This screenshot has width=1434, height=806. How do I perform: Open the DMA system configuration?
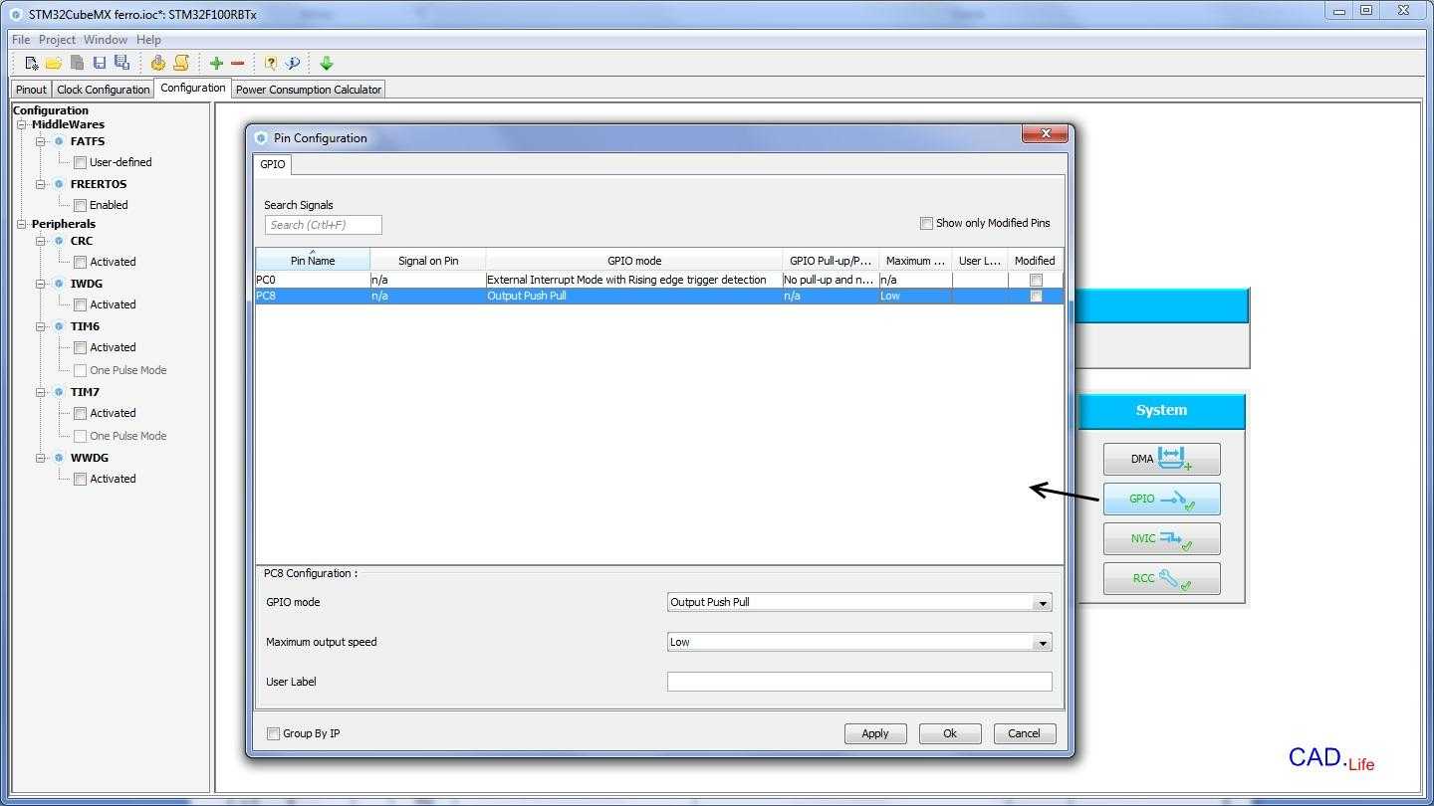1161,459
